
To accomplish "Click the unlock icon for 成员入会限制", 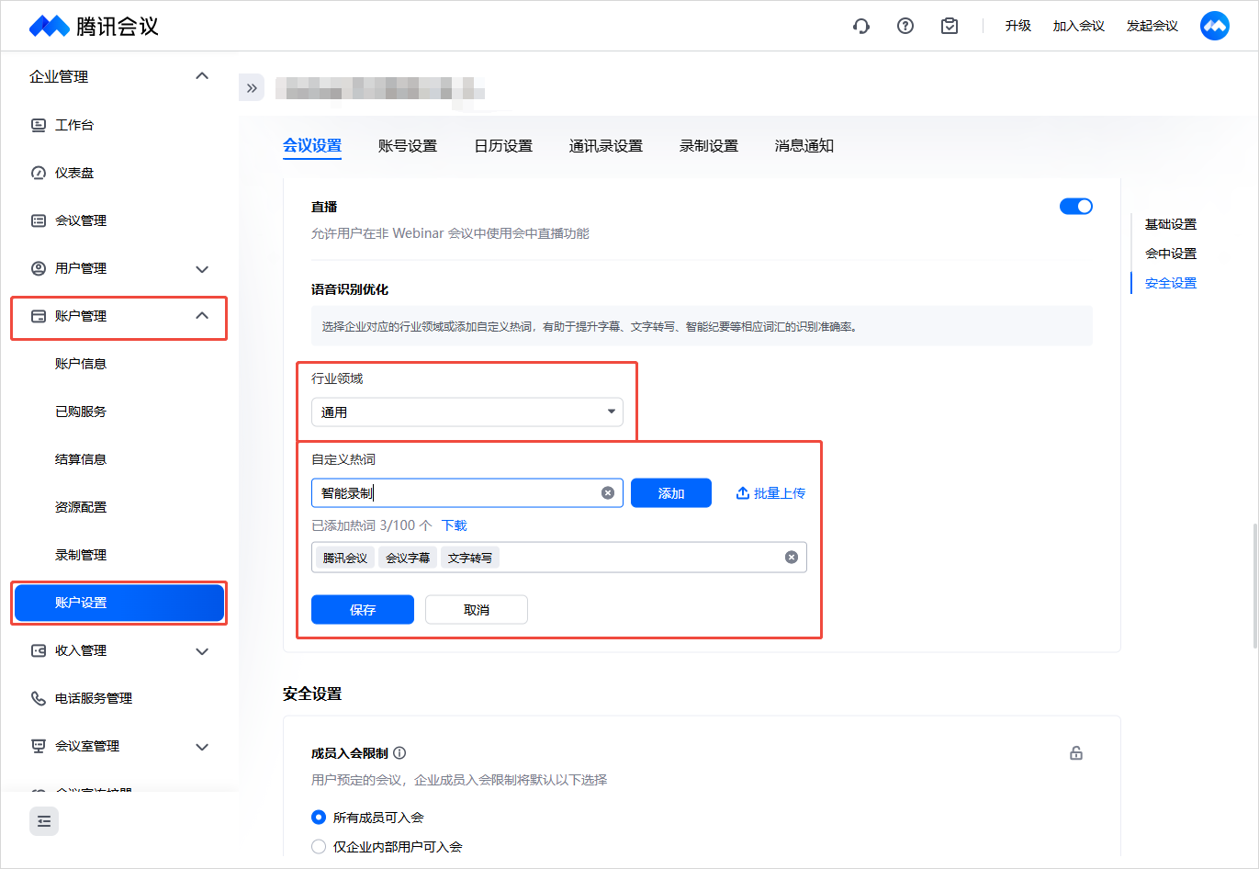I will pyautogui.click(x=1076, y=753).
